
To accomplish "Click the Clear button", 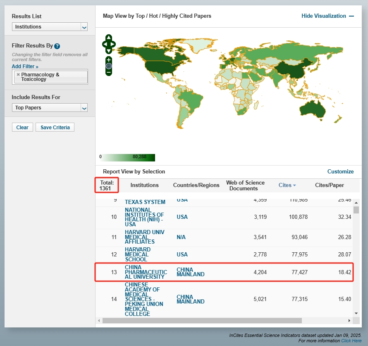I will pyautogui.click(x=22, y=127).
